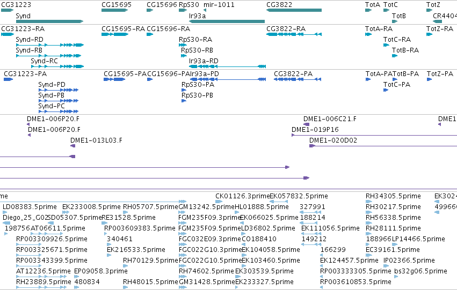The image size is (457, 290).
Task: Click the EK233008.5prime EST label
Action: click(x=91, y=207)
